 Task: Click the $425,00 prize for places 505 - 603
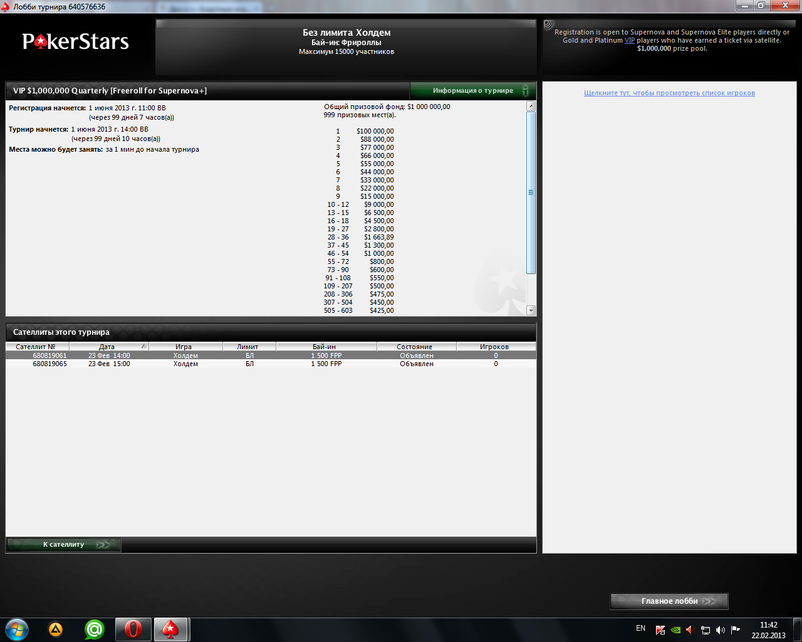tap(382, 310)
